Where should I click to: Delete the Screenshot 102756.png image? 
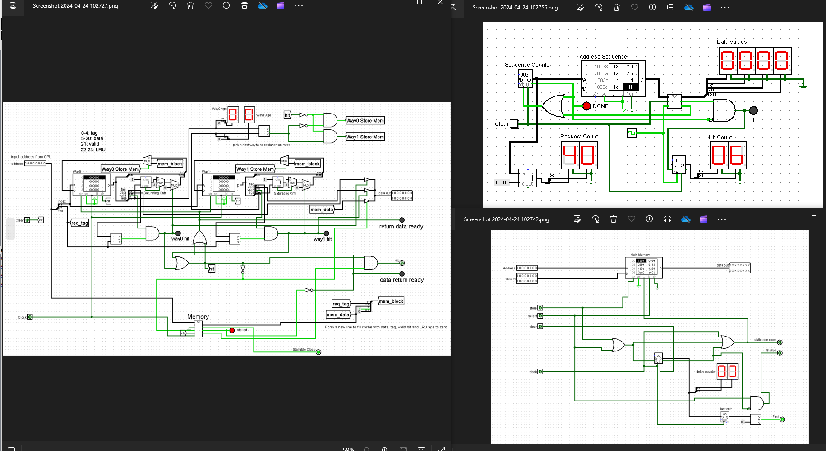[x=617, y=8]
